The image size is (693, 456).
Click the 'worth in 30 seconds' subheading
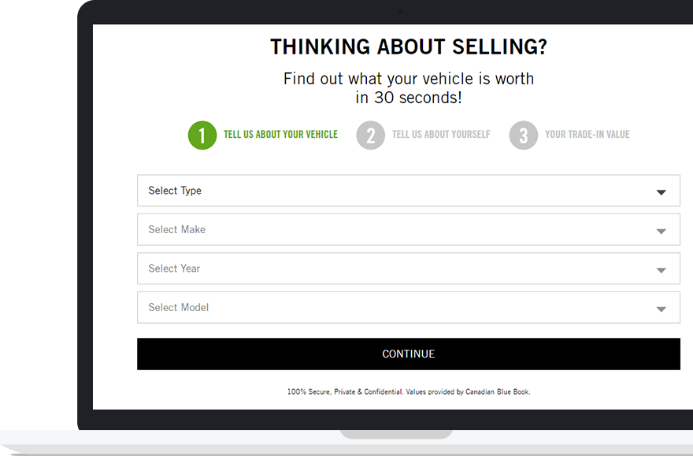pyautogui.click(x=409, y=88)
